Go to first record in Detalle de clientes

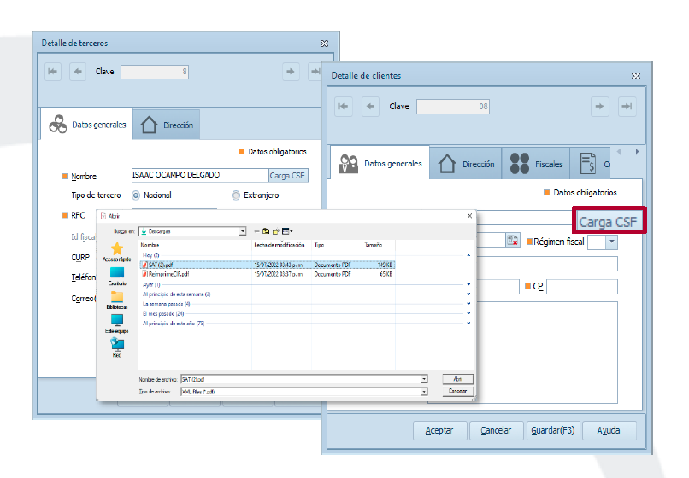point(343,106)
